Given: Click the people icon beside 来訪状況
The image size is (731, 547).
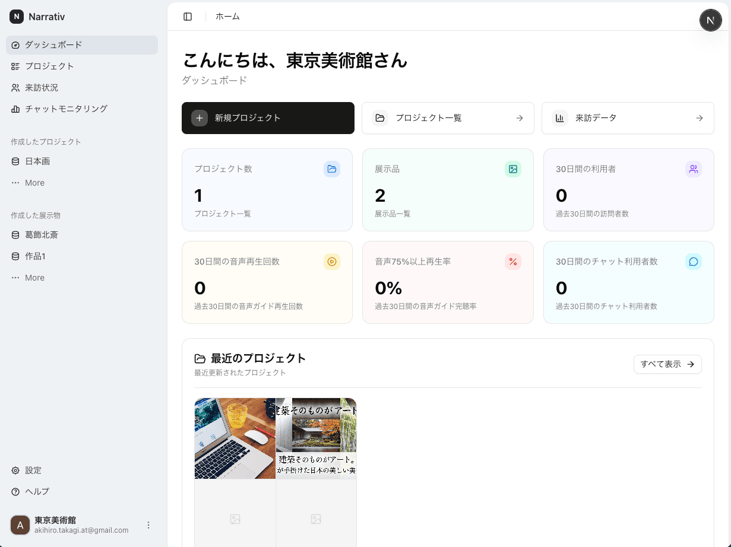Looking at the screenshot, I should (x=15, y=87).
